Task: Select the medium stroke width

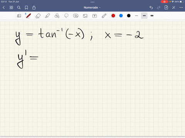Action: pos(144,16)
